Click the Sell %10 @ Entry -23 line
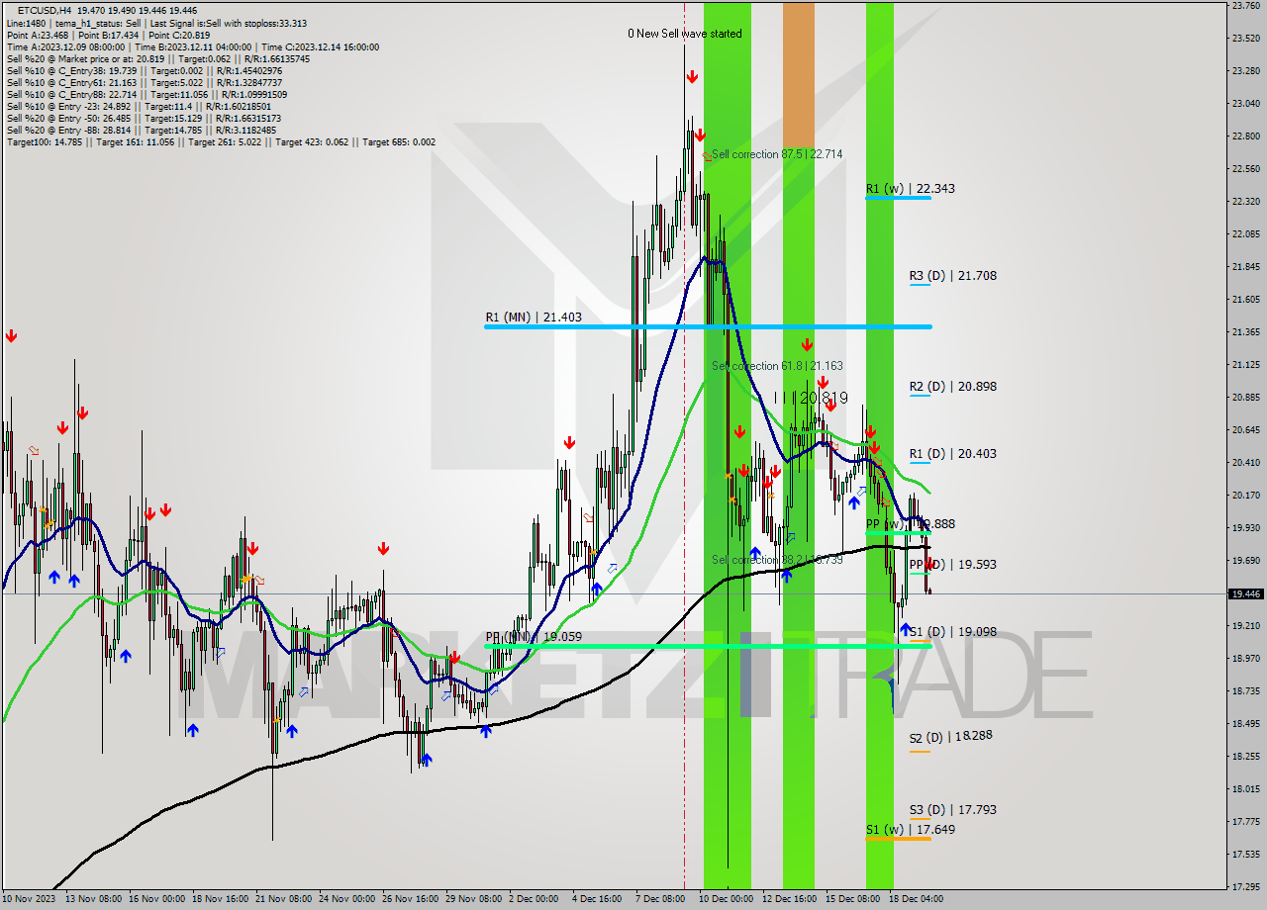This screenshot has width=1267, height=910. click(139, 106)
